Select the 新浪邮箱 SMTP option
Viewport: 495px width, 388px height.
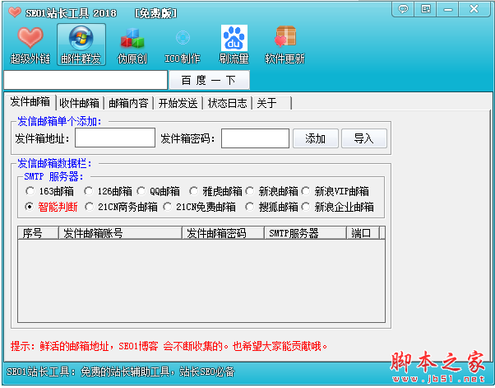[x=272, y=191]
